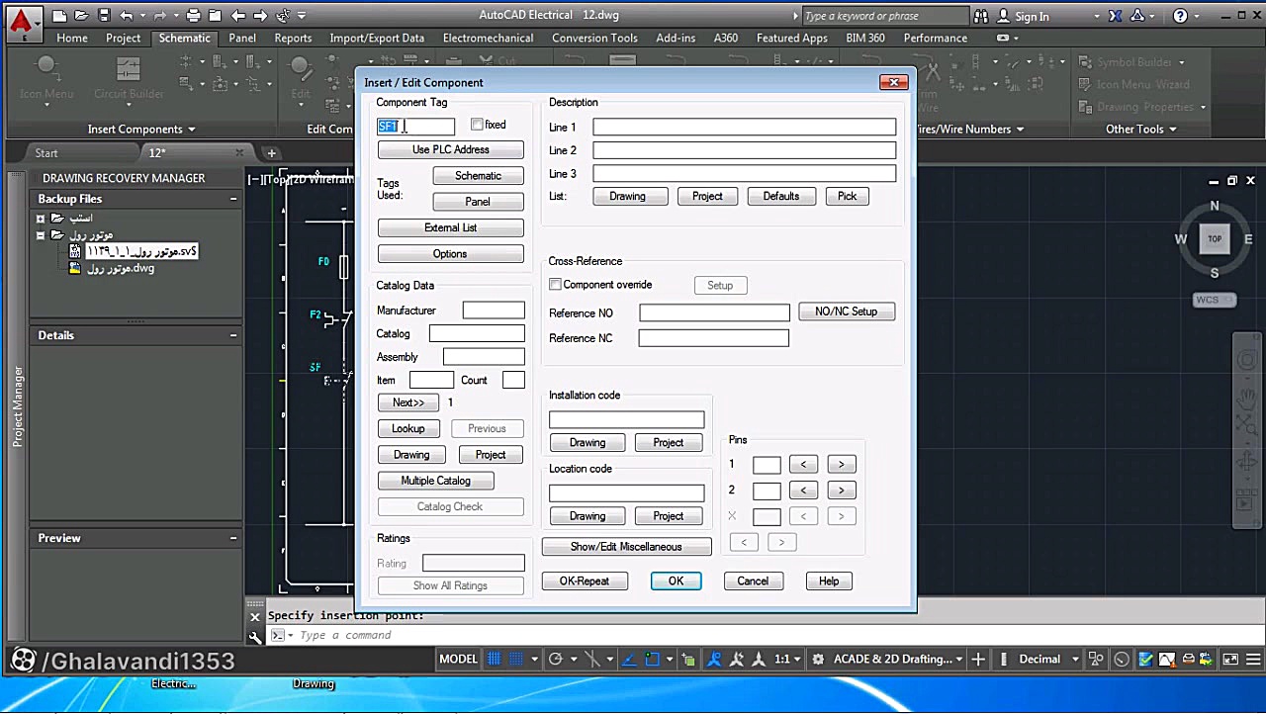The width and height of the screenshot is (1266, 714).
Task: Click the Component Tag input field
Action: [x=415, y=127]
